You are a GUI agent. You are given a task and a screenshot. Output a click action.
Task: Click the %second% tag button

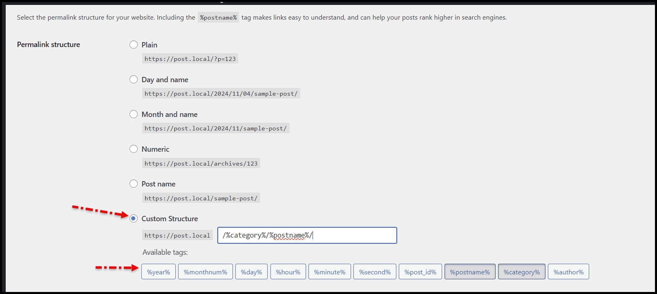pyautogui.click(x=375, y=272)
